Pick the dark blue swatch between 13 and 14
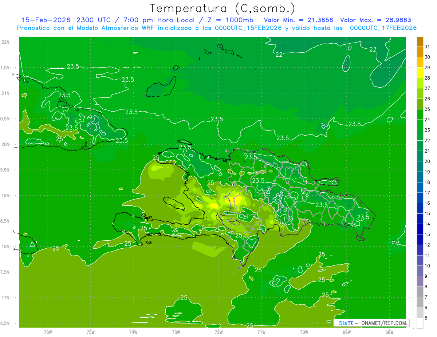Image resolution: width=437 pixels, height=337 pixels. tap(420, 229)
